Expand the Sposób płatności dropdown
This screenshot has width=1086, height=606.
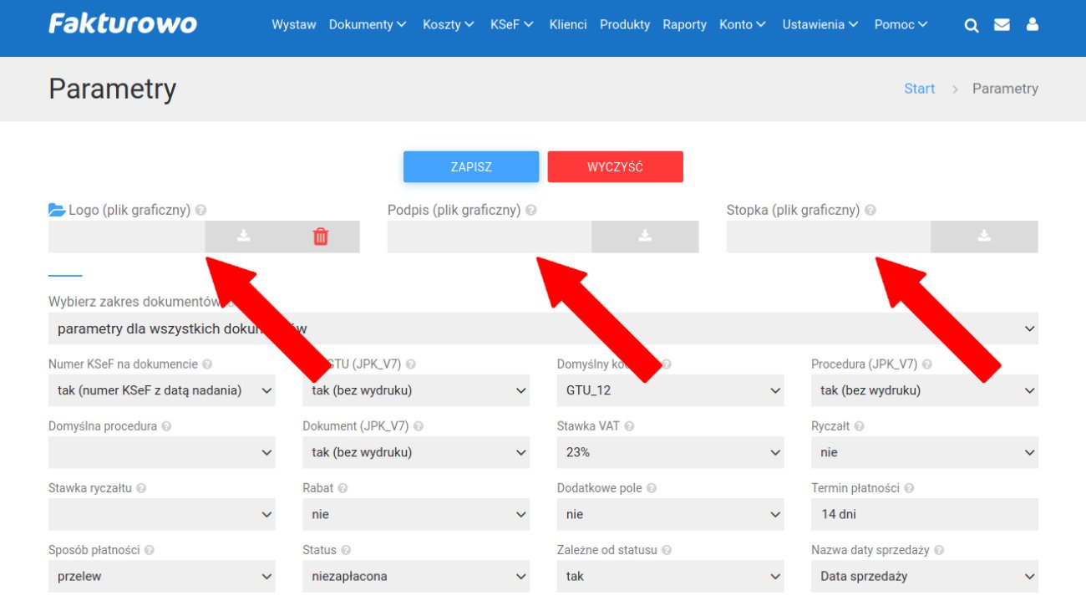tap(161, 576)
